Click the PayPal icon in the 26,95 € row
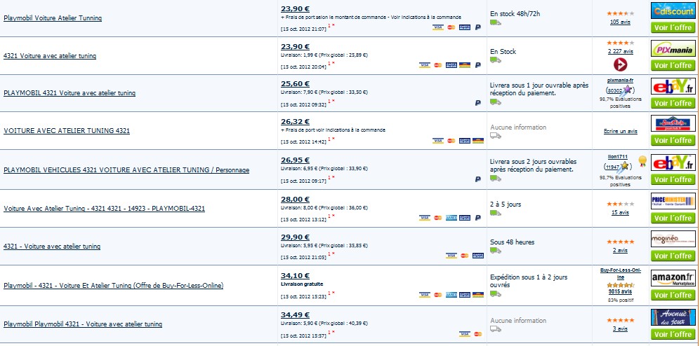The image size is (700, 346). (477, 179)
